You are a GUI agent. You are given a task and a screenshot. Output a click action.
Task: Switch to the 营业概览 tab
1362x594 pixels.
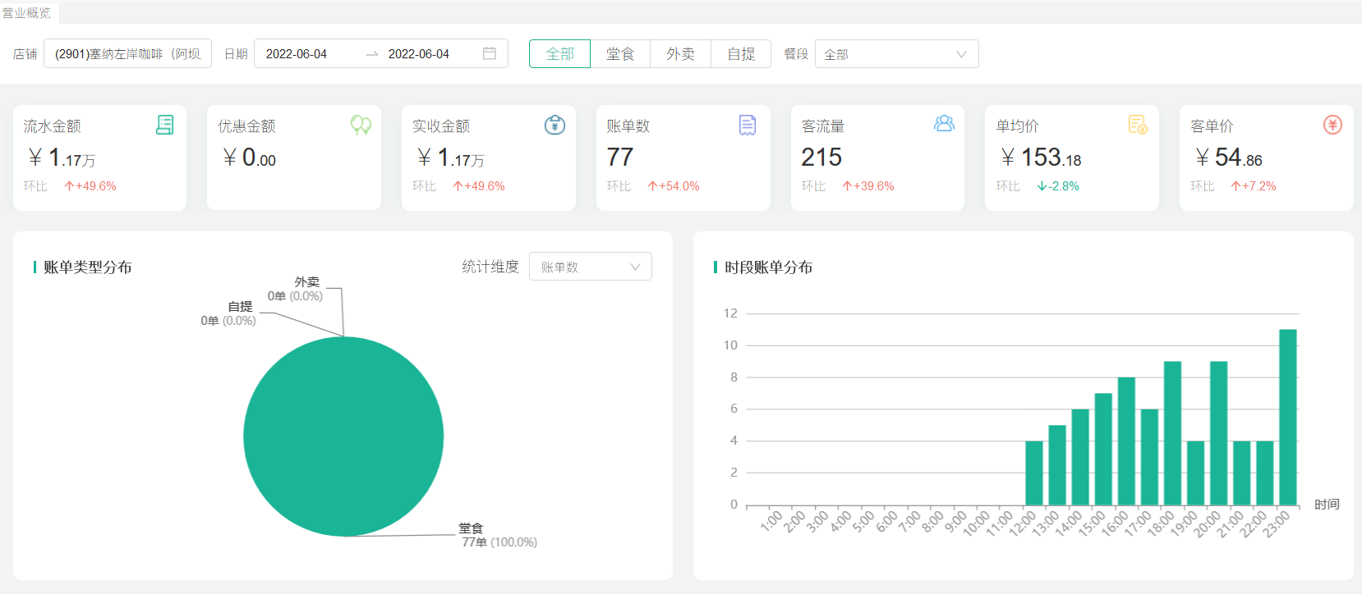27,12
